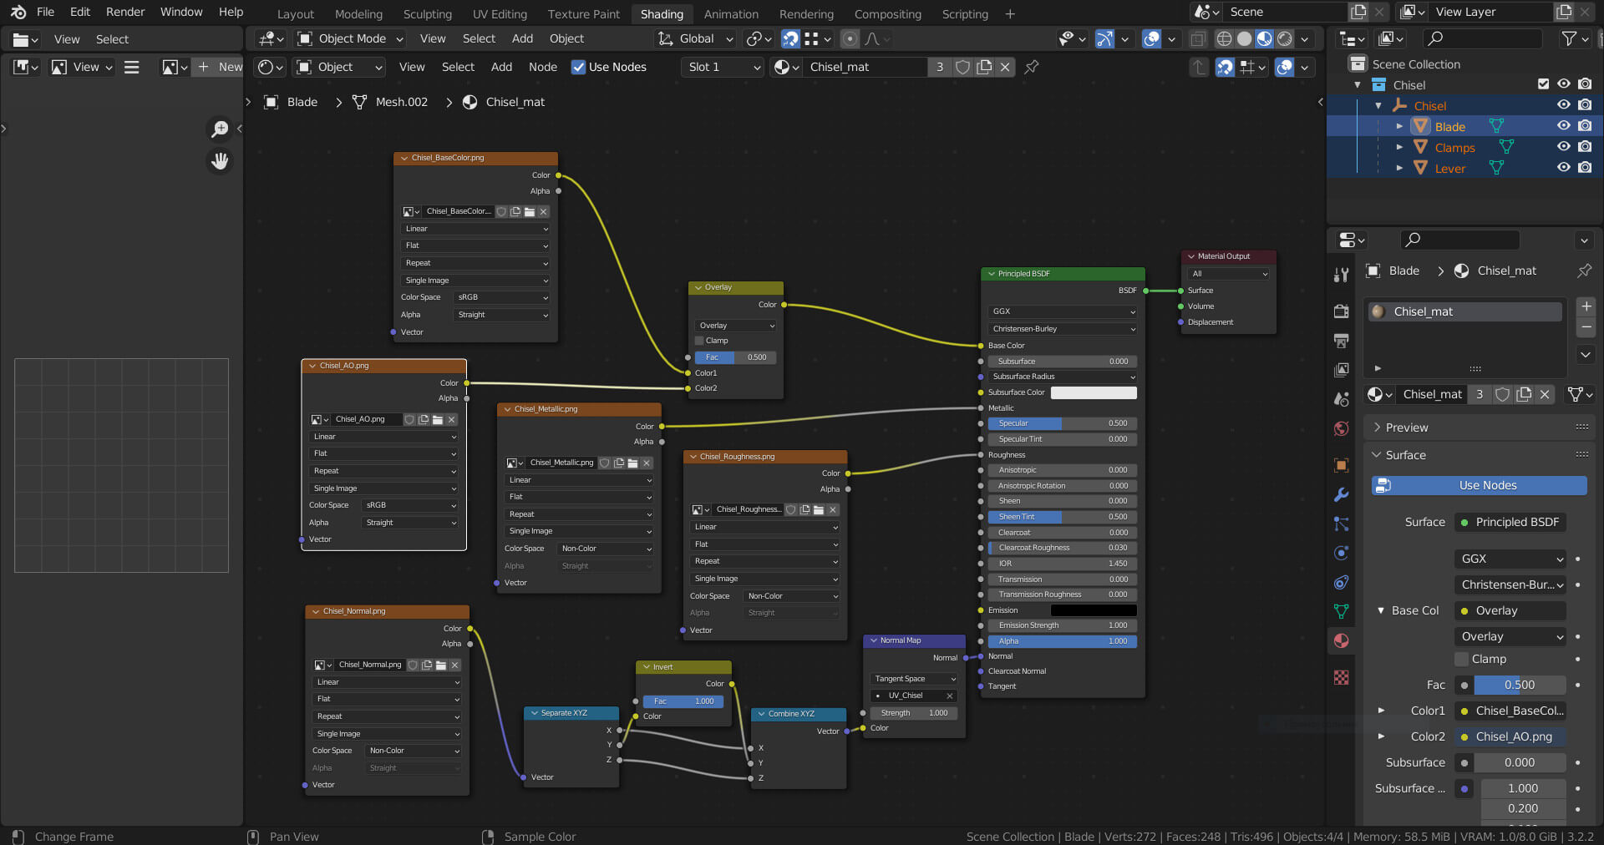Open the Slot 1 dropdown

click(723, 67)
